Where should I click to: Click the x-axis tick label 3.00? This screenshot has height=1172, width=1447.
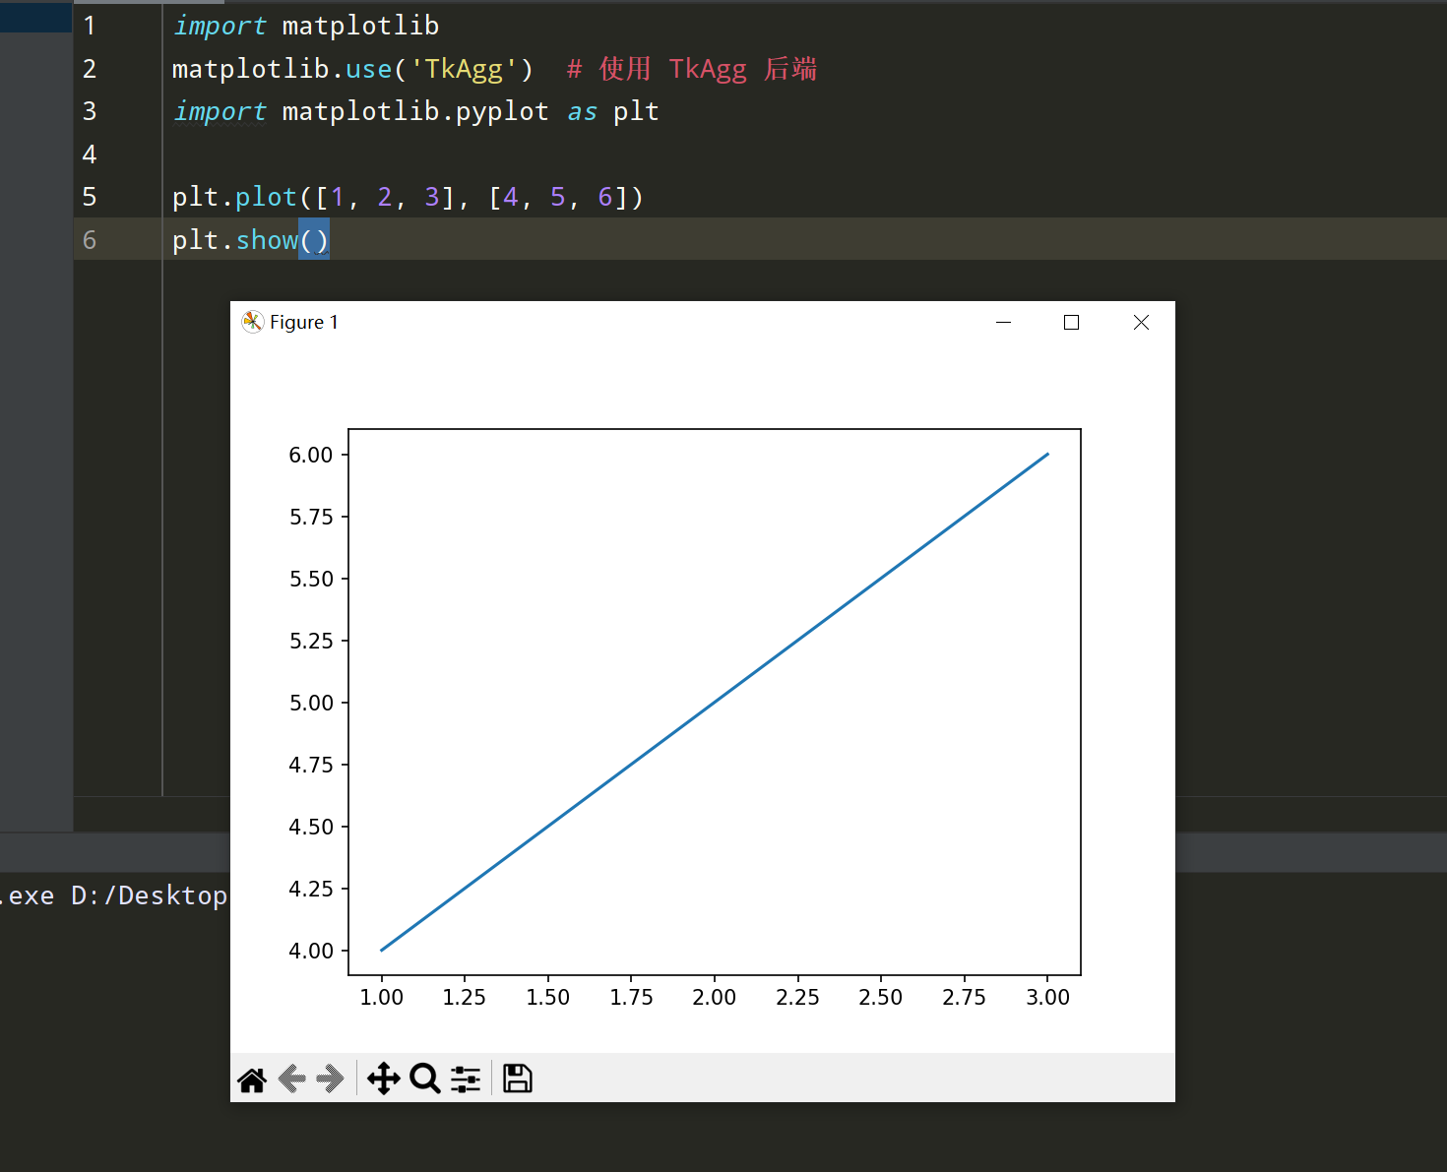[1048, 997]
